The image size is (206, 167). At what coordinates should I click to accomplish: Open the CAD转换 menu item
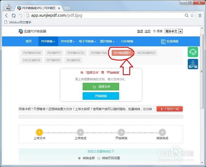coord(127,41)
